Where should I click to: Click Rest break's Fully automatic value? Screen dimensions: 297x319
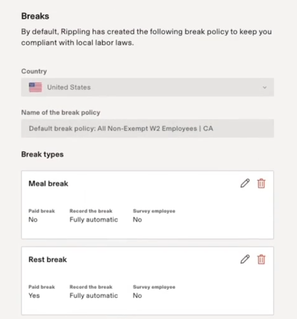pyautogui.click(x=94, y=296)
